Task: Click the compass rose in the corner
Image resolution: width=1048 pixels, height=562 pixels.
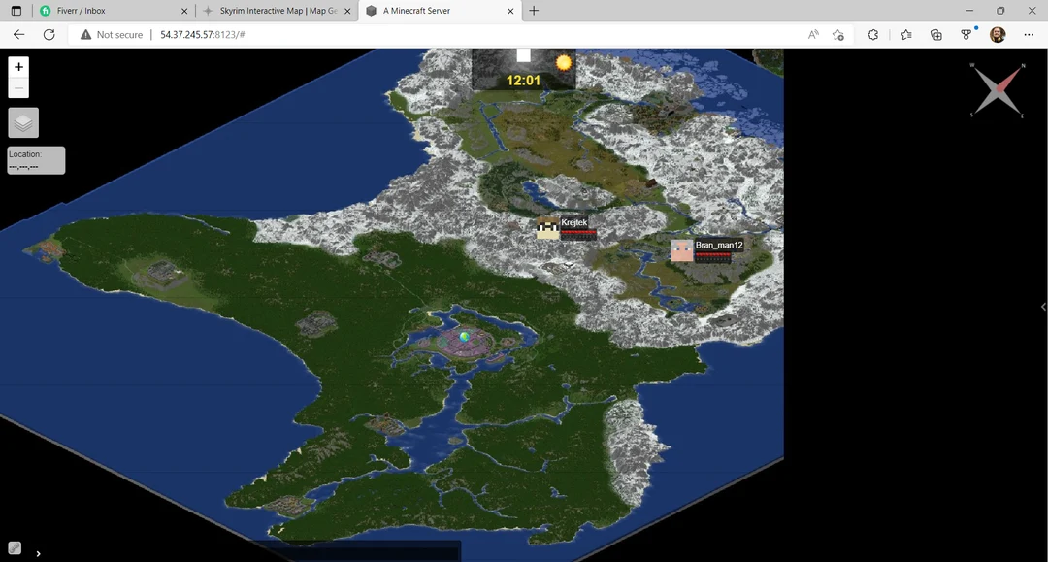Action: [x=997, y=90]
